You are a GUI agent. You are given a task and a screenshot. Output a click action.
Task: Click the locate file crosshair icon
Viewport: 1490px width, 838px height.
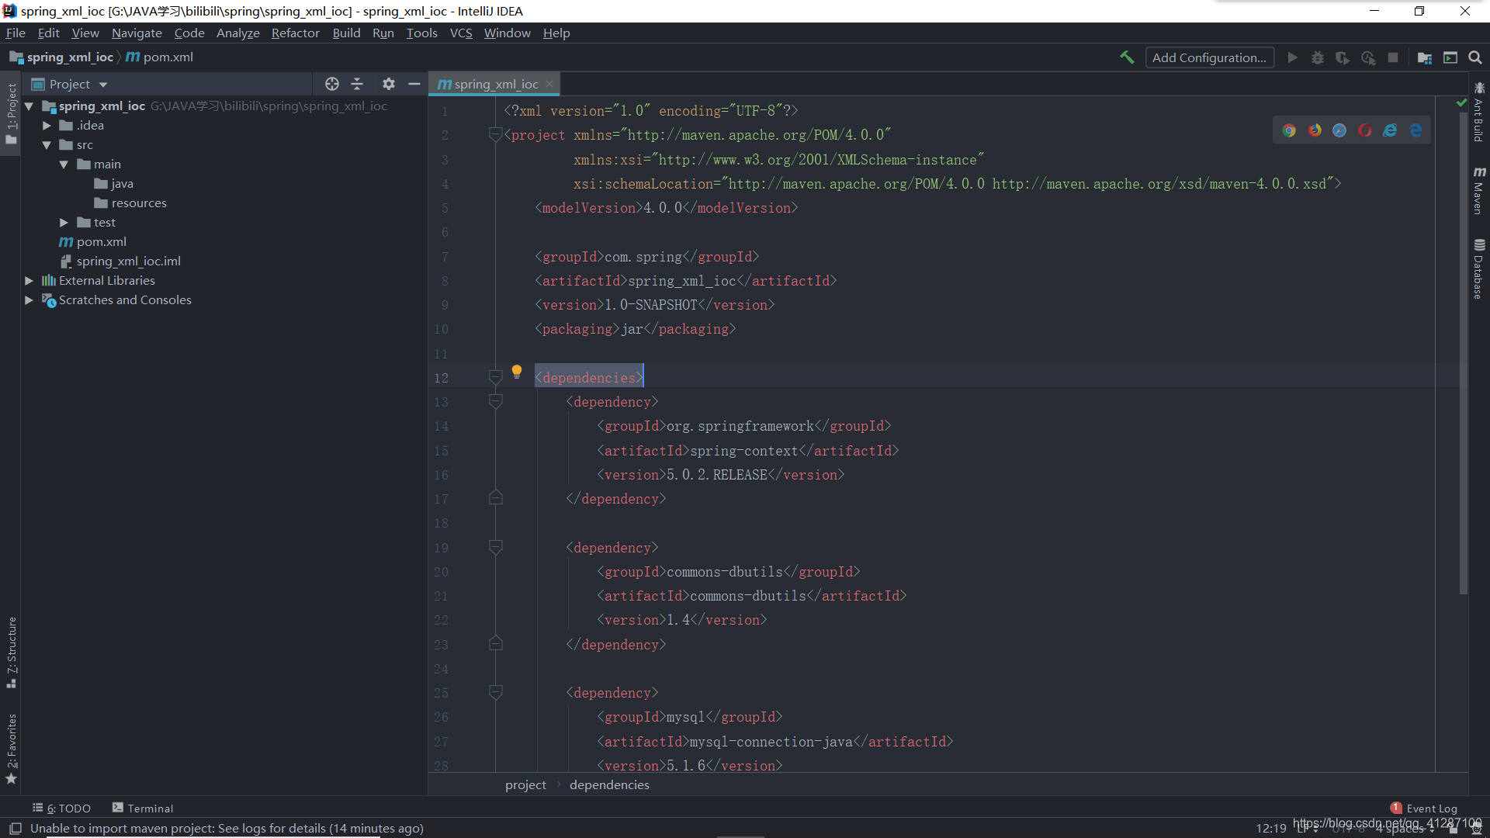(332, 84)
